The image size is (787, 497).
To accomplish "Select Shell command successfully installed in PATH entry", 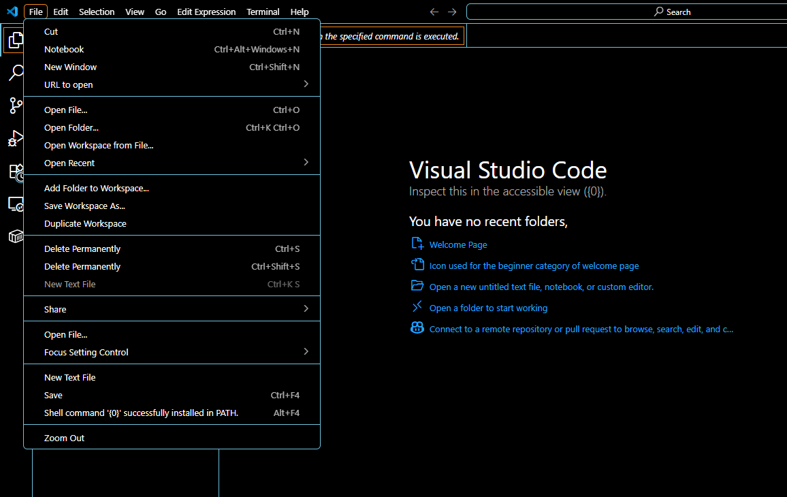I will coord(172,413).
